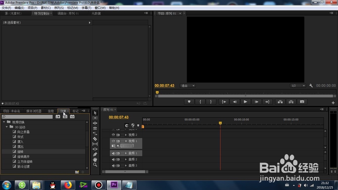The image size is (338, 190).
Task: Open Program monitor settings wrench
Action: click(311, 86)
